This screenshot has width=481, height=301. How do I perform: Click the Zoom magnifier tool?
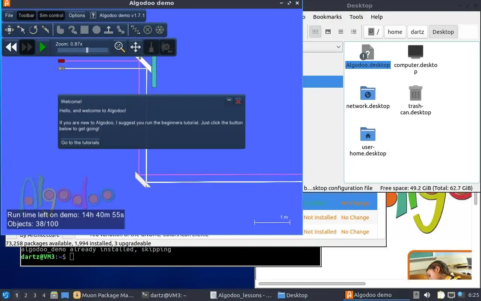[x=120, y=47]
